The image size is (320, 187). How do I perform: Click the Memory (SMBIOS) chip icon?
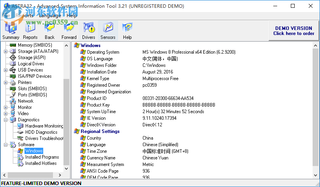pos(13,45)
